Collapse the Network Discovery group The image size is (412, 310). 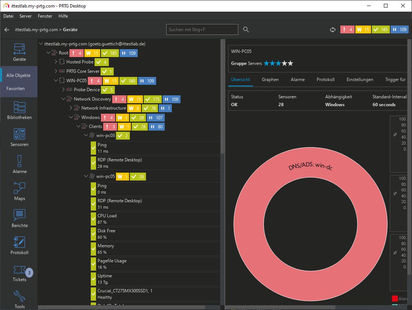click(63, 99)
